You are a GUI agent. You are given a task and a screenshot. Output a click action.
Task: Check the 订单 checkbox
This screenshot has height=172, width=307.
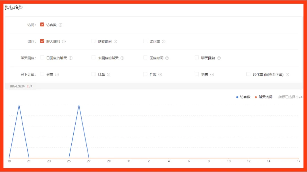[94, 74]
